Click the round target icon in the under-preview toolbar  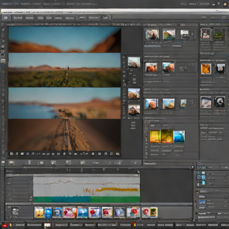click(x=64, y=154)
